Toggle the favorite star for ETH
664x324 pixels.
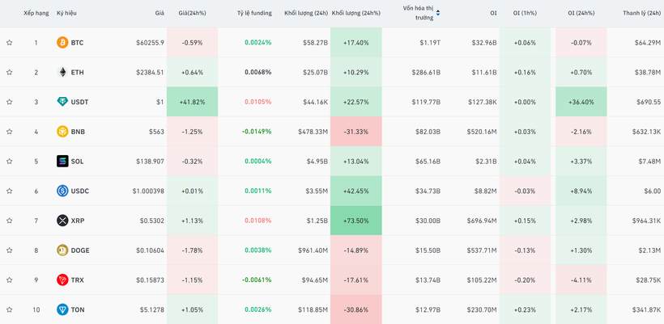pyautogui.click(x=10, y=73)
